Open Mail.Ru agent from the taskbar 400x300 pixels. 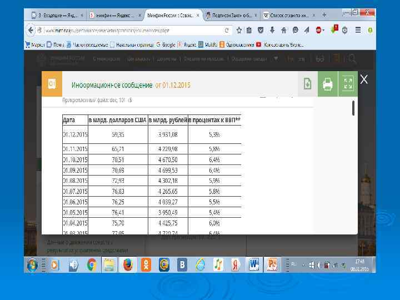[x=164, y=265]
